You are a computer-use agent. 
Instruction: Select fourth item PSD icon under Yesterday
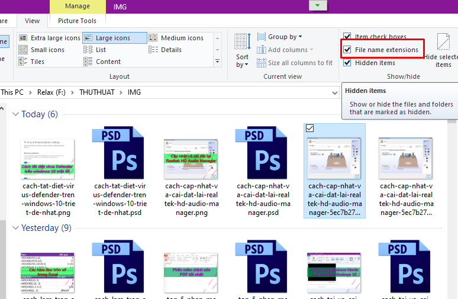[262, 266]
